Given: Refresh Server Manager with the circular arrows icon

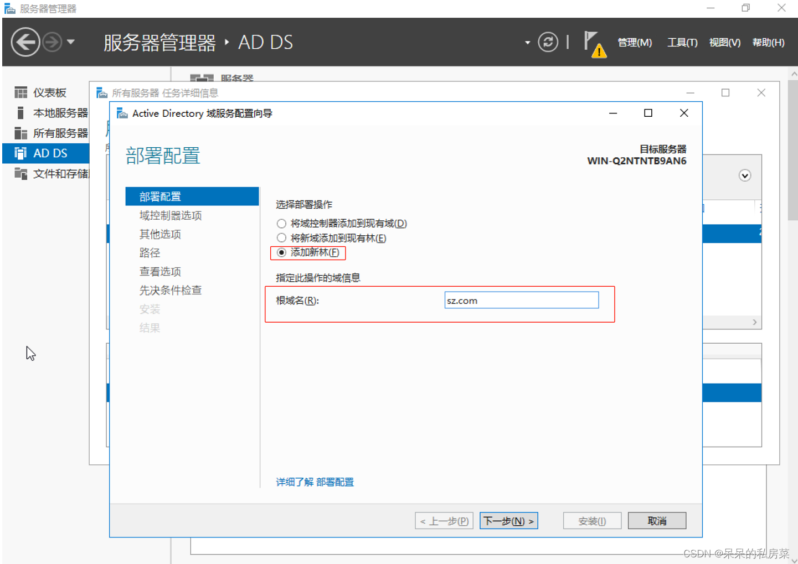Looking at the screenshot, I should [548, 42].
